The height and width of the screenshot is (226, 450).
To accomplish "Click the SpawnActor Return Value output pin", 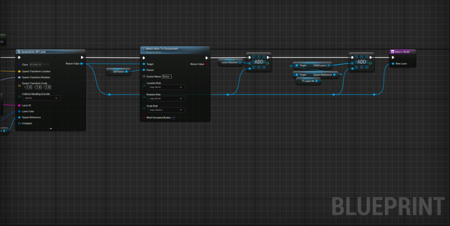I will pyautogui.click(x=82, y=64).
